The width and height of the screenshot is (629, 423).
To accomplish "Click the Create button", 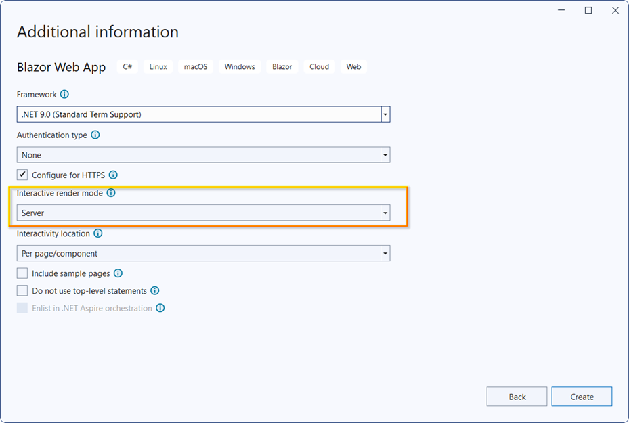I will coord(582,397).
